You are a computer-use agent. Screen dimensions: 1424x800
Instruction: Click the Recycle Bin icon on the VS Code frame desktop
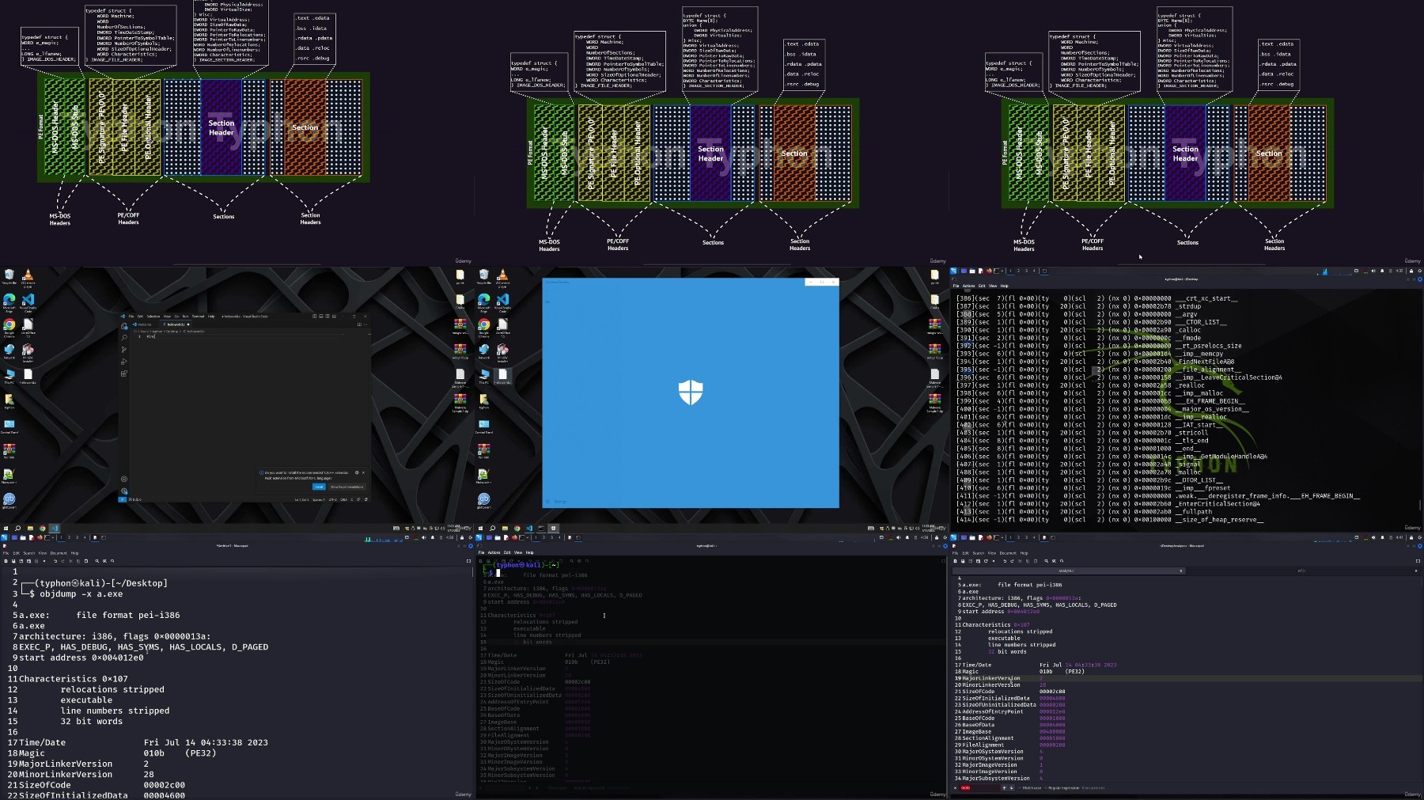(x=9, y=275)
